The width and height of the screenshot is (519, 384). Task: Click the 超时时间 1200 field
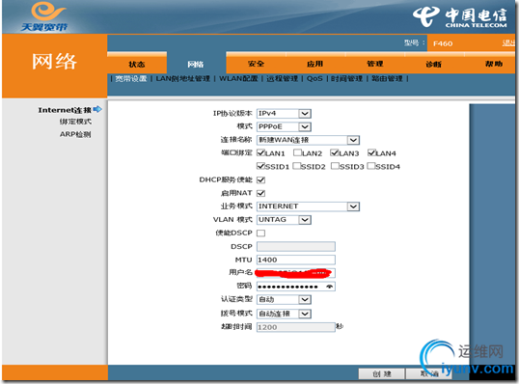point(296,327)
